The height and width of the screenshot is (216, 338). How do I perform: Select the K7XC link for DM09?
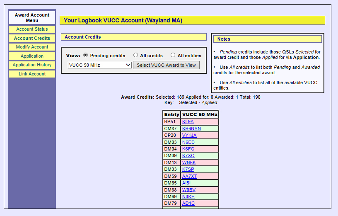tap(188, 156)
